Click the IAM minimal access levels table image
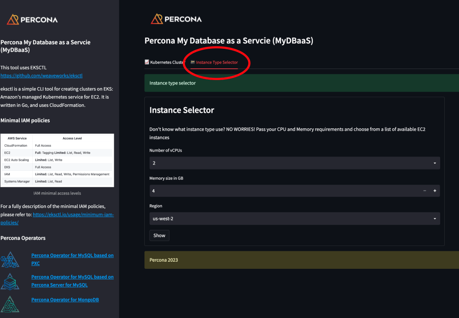 tap(57, 160)
